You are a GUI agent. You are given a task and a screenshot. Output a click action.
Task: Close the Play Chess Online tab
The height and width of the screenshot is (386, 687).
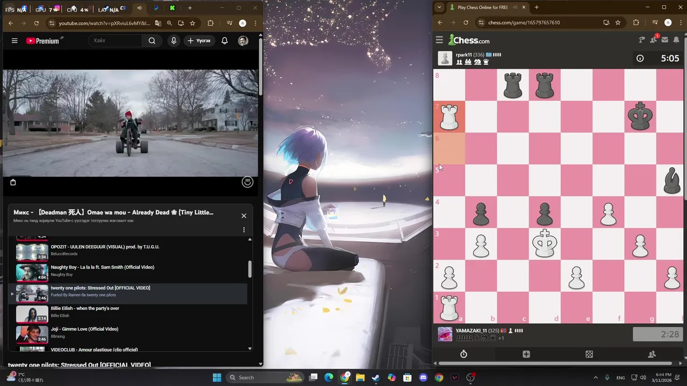[524, 8]
